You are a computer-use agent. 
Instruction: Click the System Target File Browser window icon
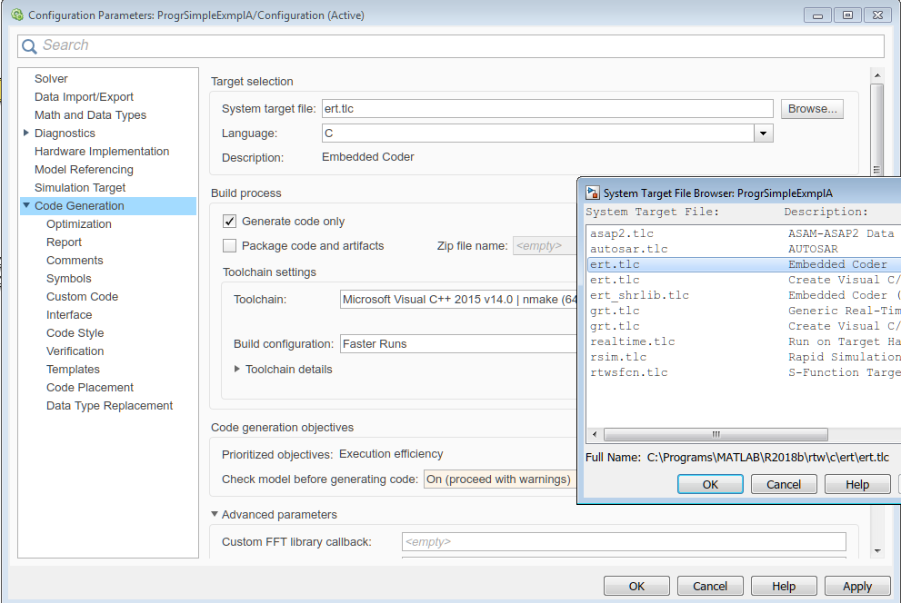pyautogui.click(x=593, y=193)
